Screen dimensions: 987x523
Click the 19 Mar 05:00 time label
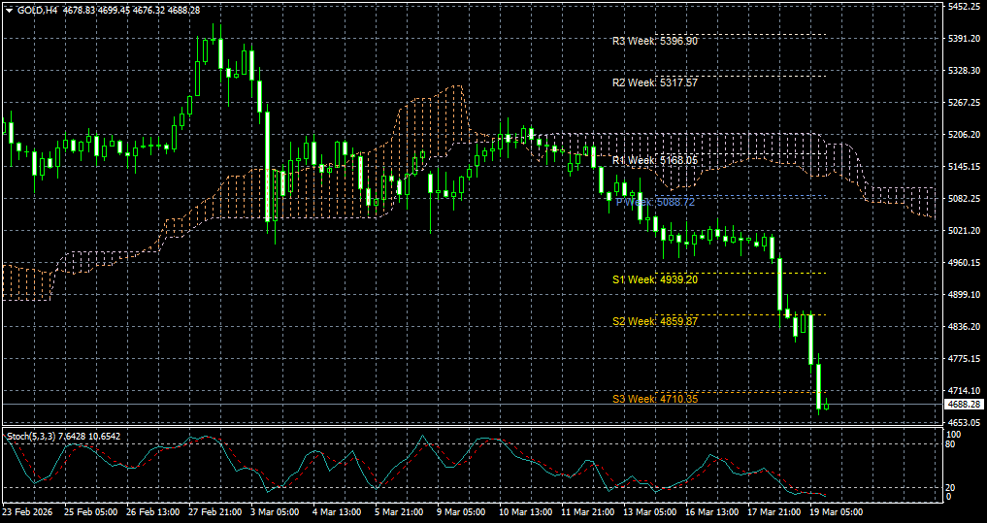pyautogui.click(x=837, y=512)
